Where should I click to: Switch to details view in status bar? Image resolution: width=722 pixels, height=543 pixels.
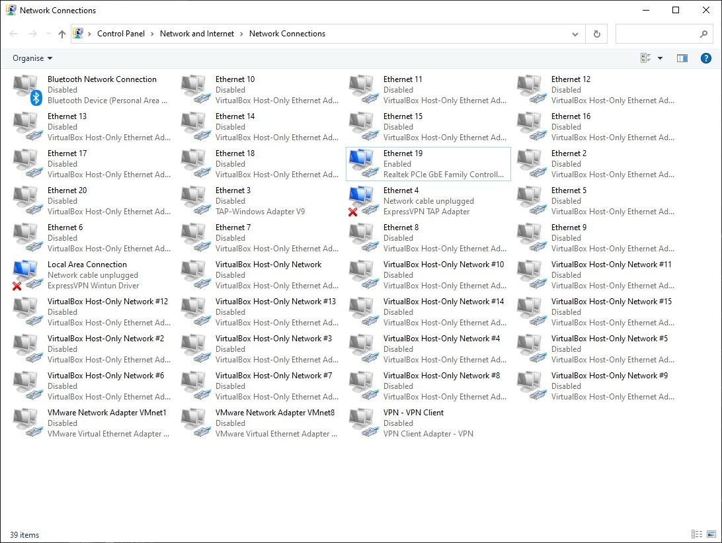(x=697, y=534)
